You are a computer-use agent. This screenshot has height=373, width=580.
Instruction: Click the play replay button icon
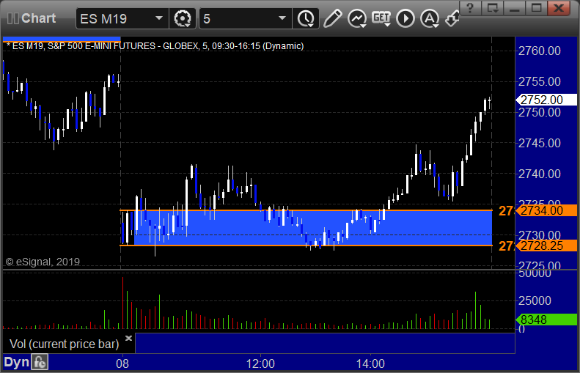(405, 18)
